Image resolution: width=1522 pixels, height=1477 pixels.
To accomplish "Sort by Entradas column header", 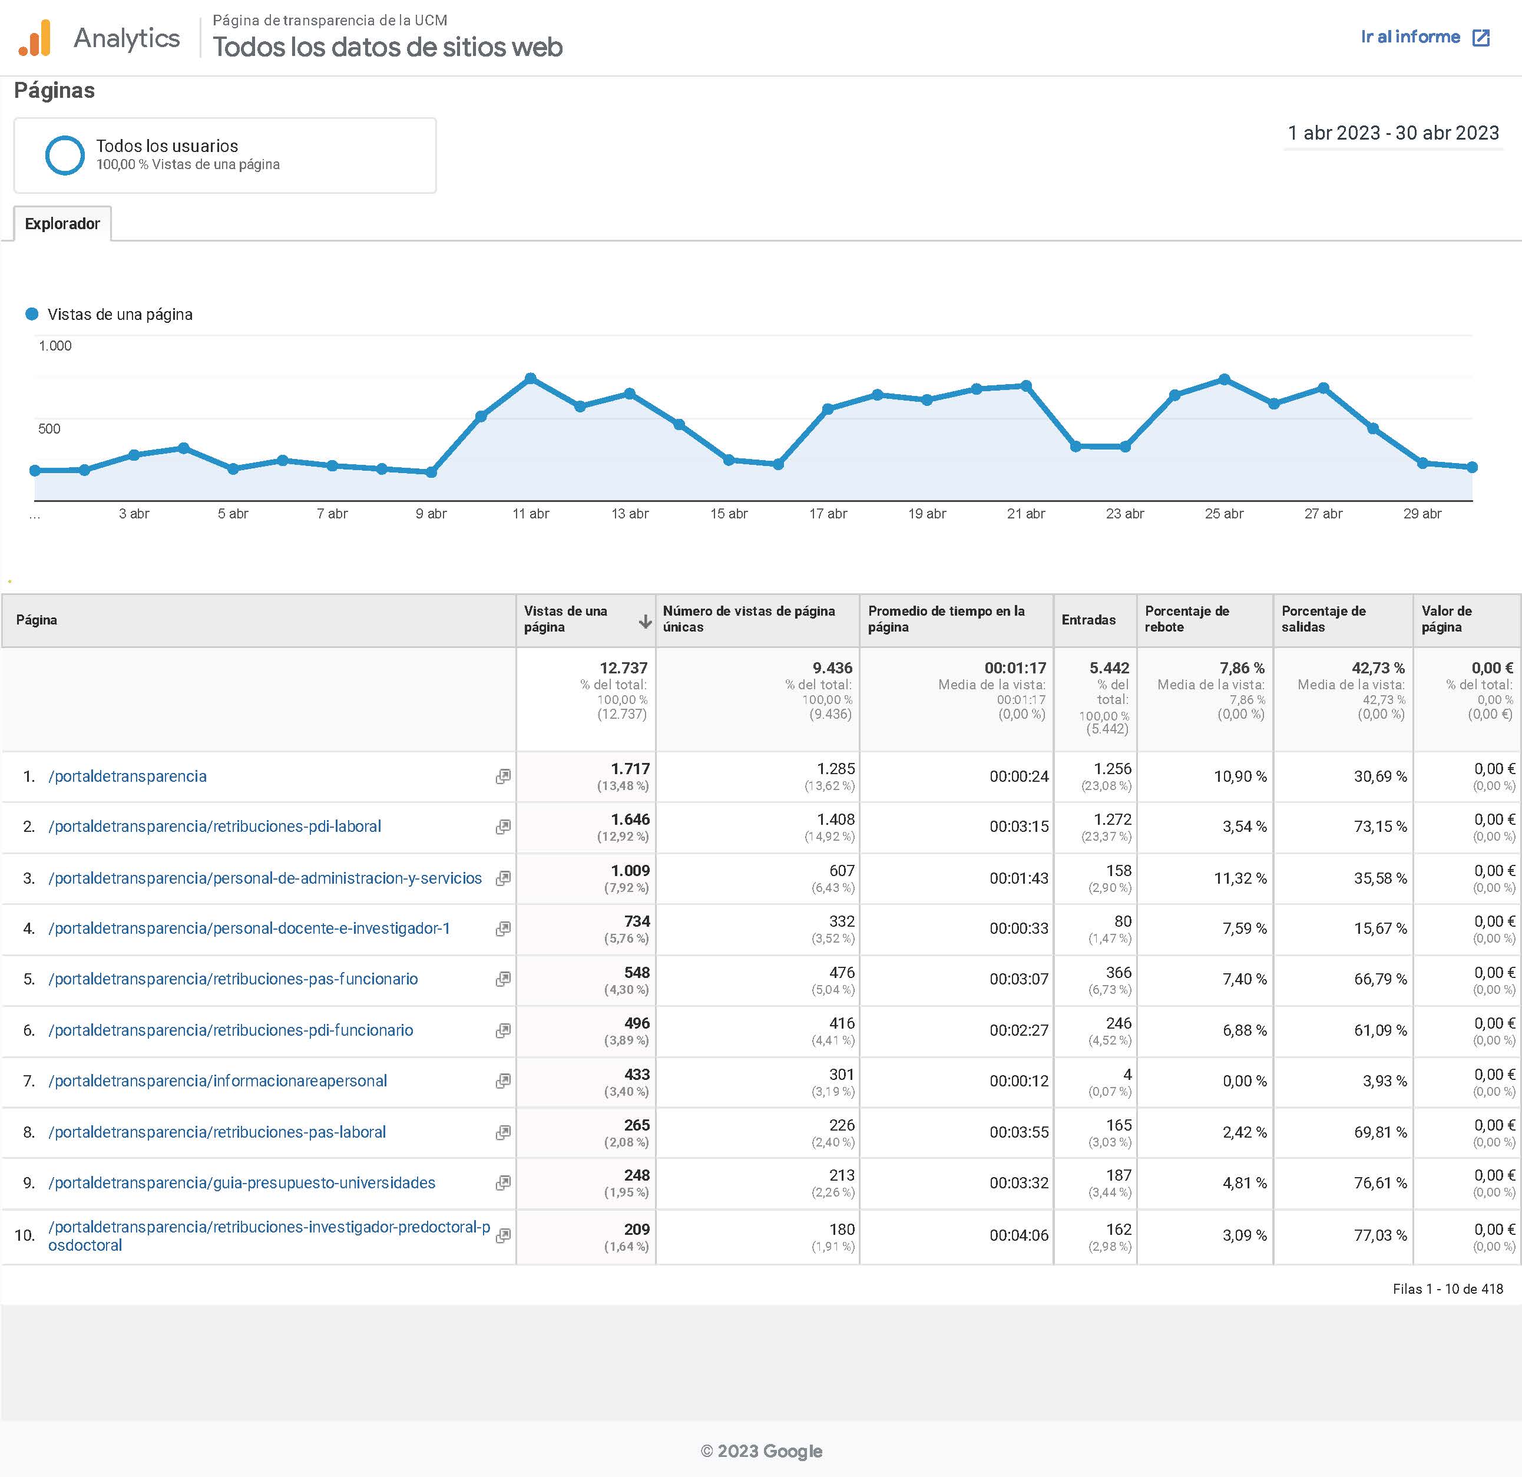I will point(1096,620).
